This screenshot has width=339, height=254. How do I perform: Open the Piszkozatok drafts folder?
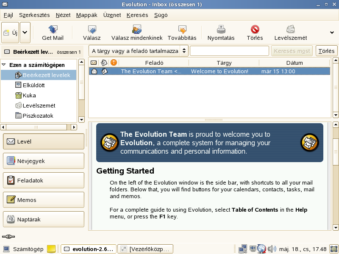pyautogui.click(x=34, y=116)
